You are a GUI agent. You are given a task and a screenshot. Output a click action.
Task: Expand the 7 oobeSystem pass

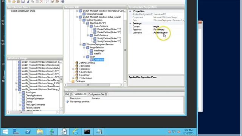pyautogui.click(x=73, y=78)
